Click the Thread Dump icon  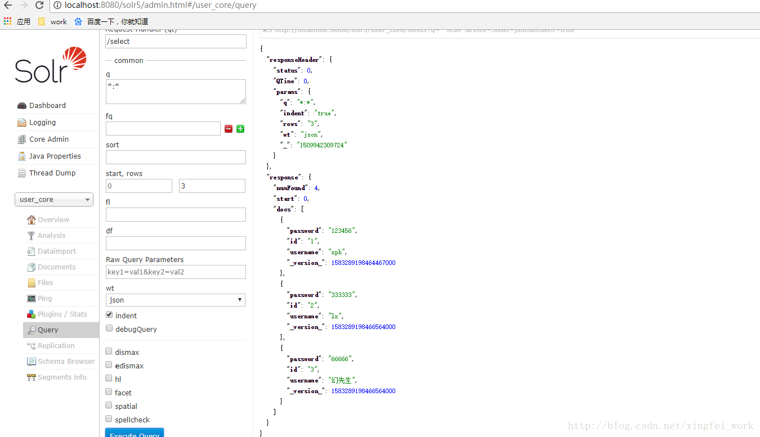pos(22,173)
